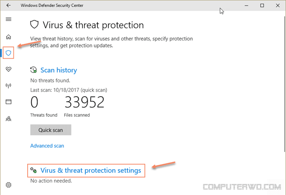The image size is (286, 195).
Task: Click the gears icon beside protection settings
Action: (x=34, y=170)
